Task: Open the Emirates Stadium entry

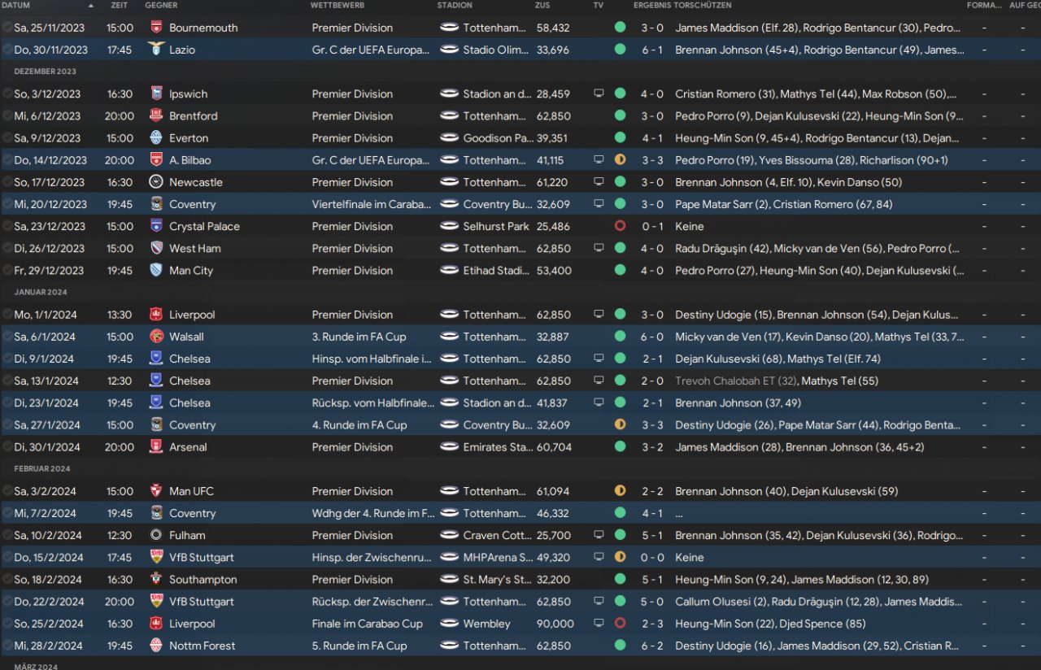Action: (x=497, y=447)
